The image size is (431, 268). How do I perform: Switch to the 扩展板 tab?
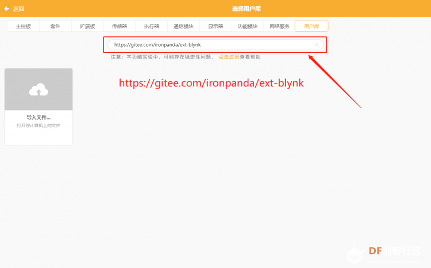pyautogui.click(x=87, y=26)
